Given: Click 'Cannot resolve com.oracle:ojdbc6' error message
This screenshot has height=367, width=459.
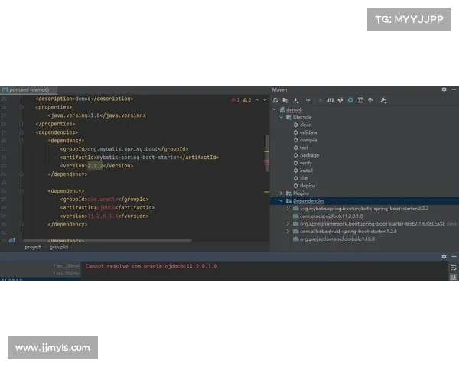Looking at the screenshot, I should tap(151, 266).
